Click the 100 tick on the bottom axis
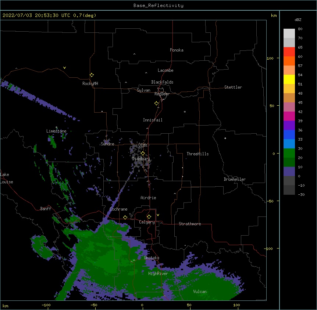Image resolution: width=317 pixels, height=310 pixels. pos(236,305)
